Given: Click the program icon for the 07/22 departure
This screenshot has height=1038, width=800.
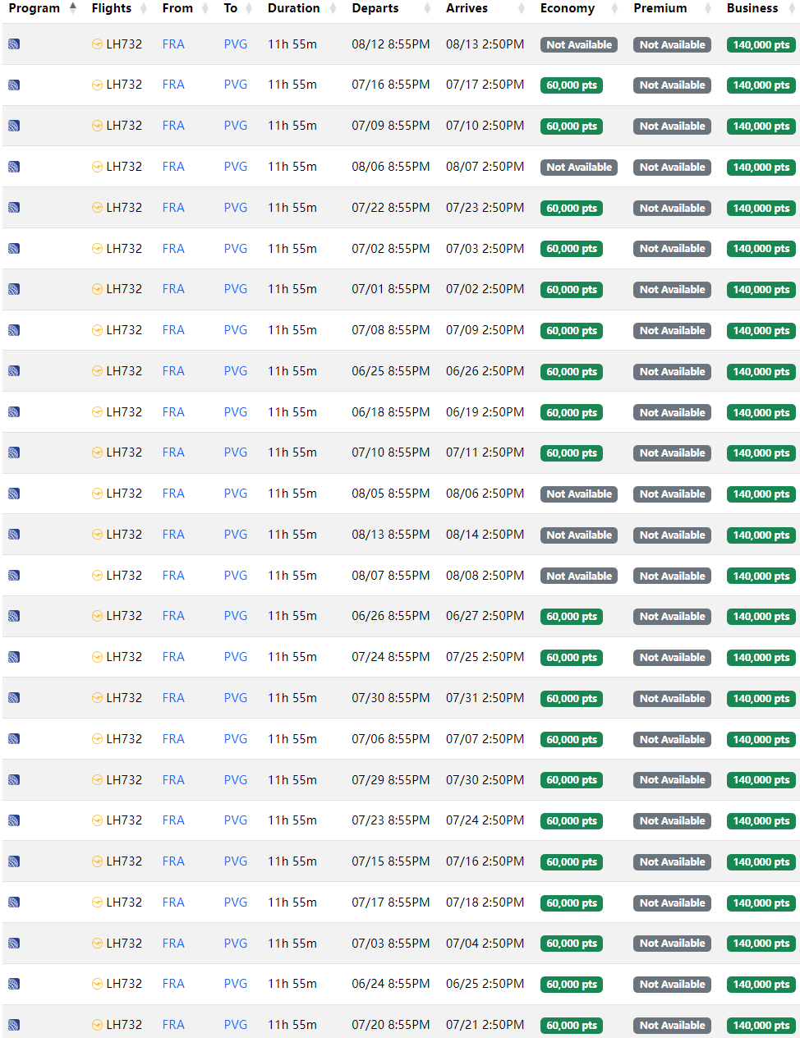Looking at the screenshot, I should tap(14, 208).
